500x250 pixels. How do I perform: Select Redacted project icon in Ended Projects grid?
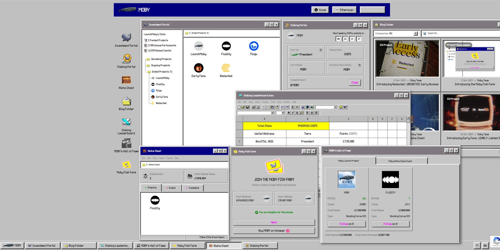226,70
